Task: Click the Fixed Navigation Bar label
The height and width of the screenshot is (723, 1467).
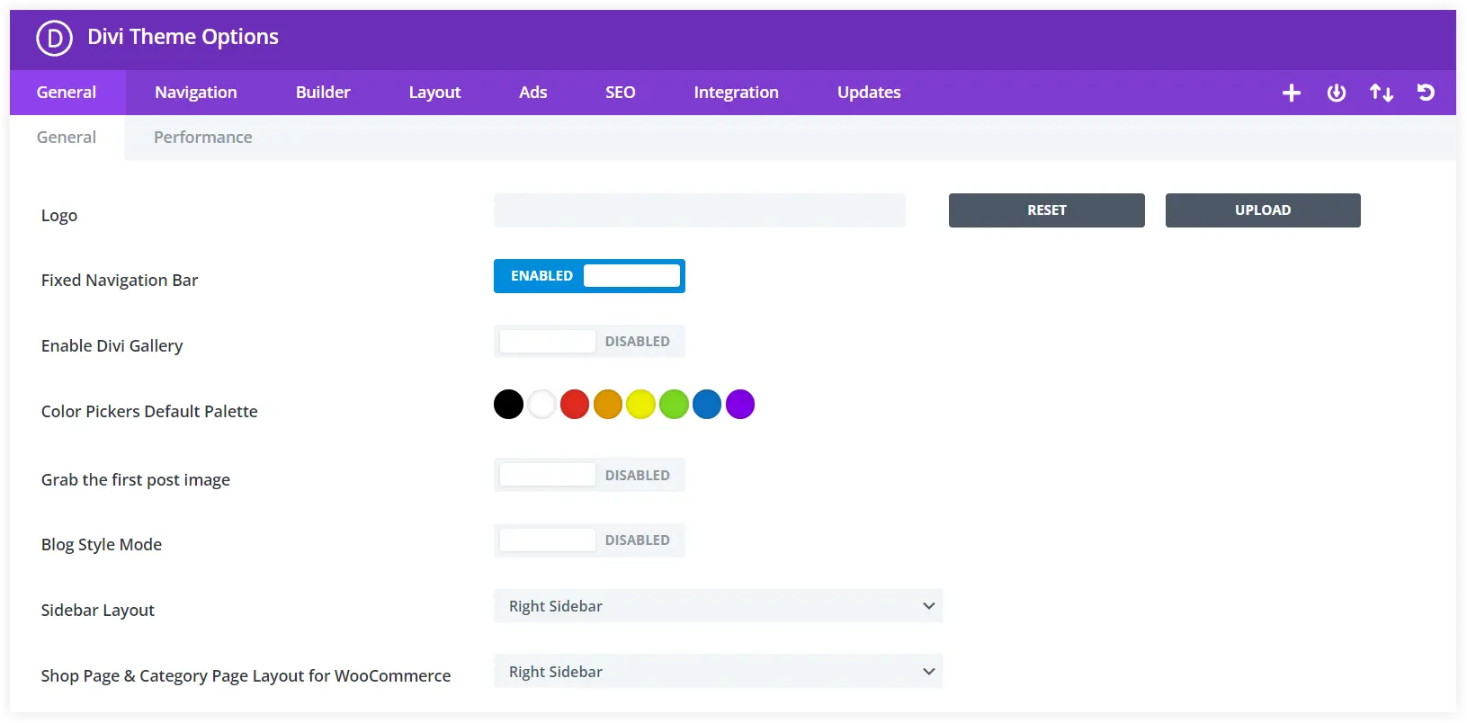Action: coord(120,281)
